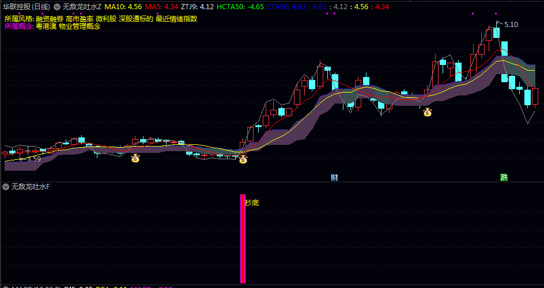544x288 pixels.
Task: Open the green 跌 info marker
Action: point(504,178)
